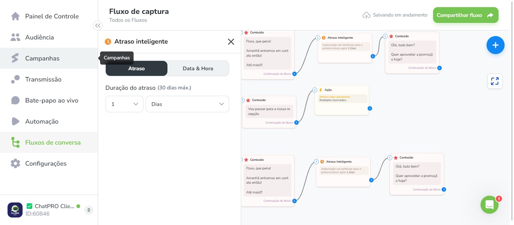Open the delay number dropdown showing 1
Viewport: 514px width, 225px height.
tap(124, 104)
